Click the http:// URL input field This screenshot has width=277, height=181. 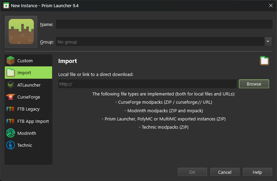(147, 84)
